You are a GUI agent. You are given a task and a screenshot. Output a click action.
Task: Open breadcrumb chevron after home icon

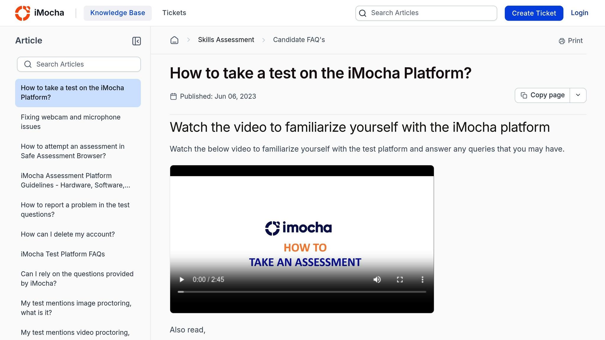[188, 40]
